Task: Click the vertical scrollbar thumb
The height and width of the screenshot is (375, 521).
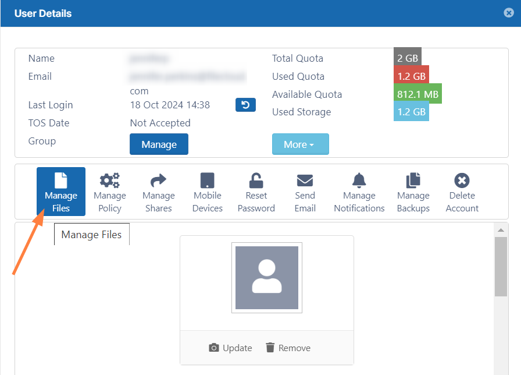Action: click(500, 266)
